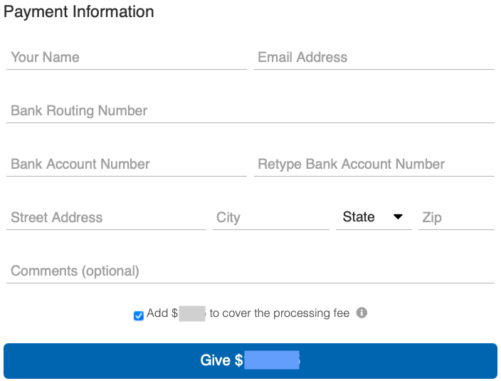Viewport: 501px width, 381px height.
Task: Uncheck the cover processing fee checkbox
Action: coord(139,315)
